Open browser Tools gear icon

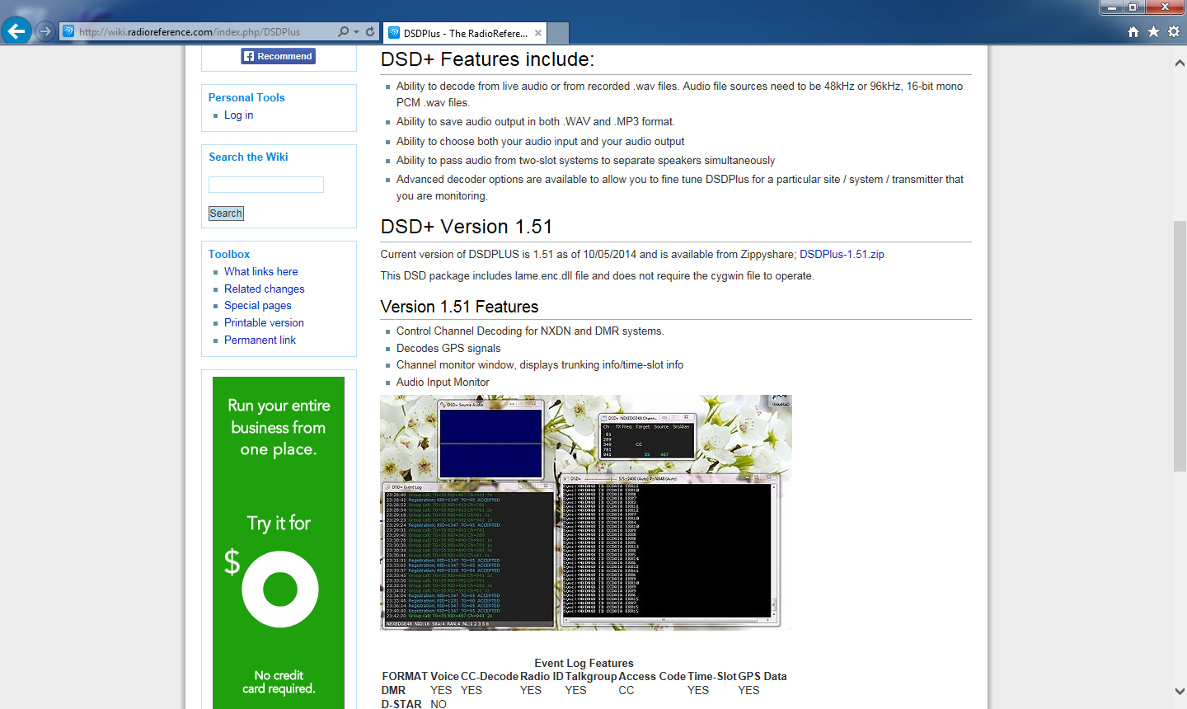tap(1173, 31)
